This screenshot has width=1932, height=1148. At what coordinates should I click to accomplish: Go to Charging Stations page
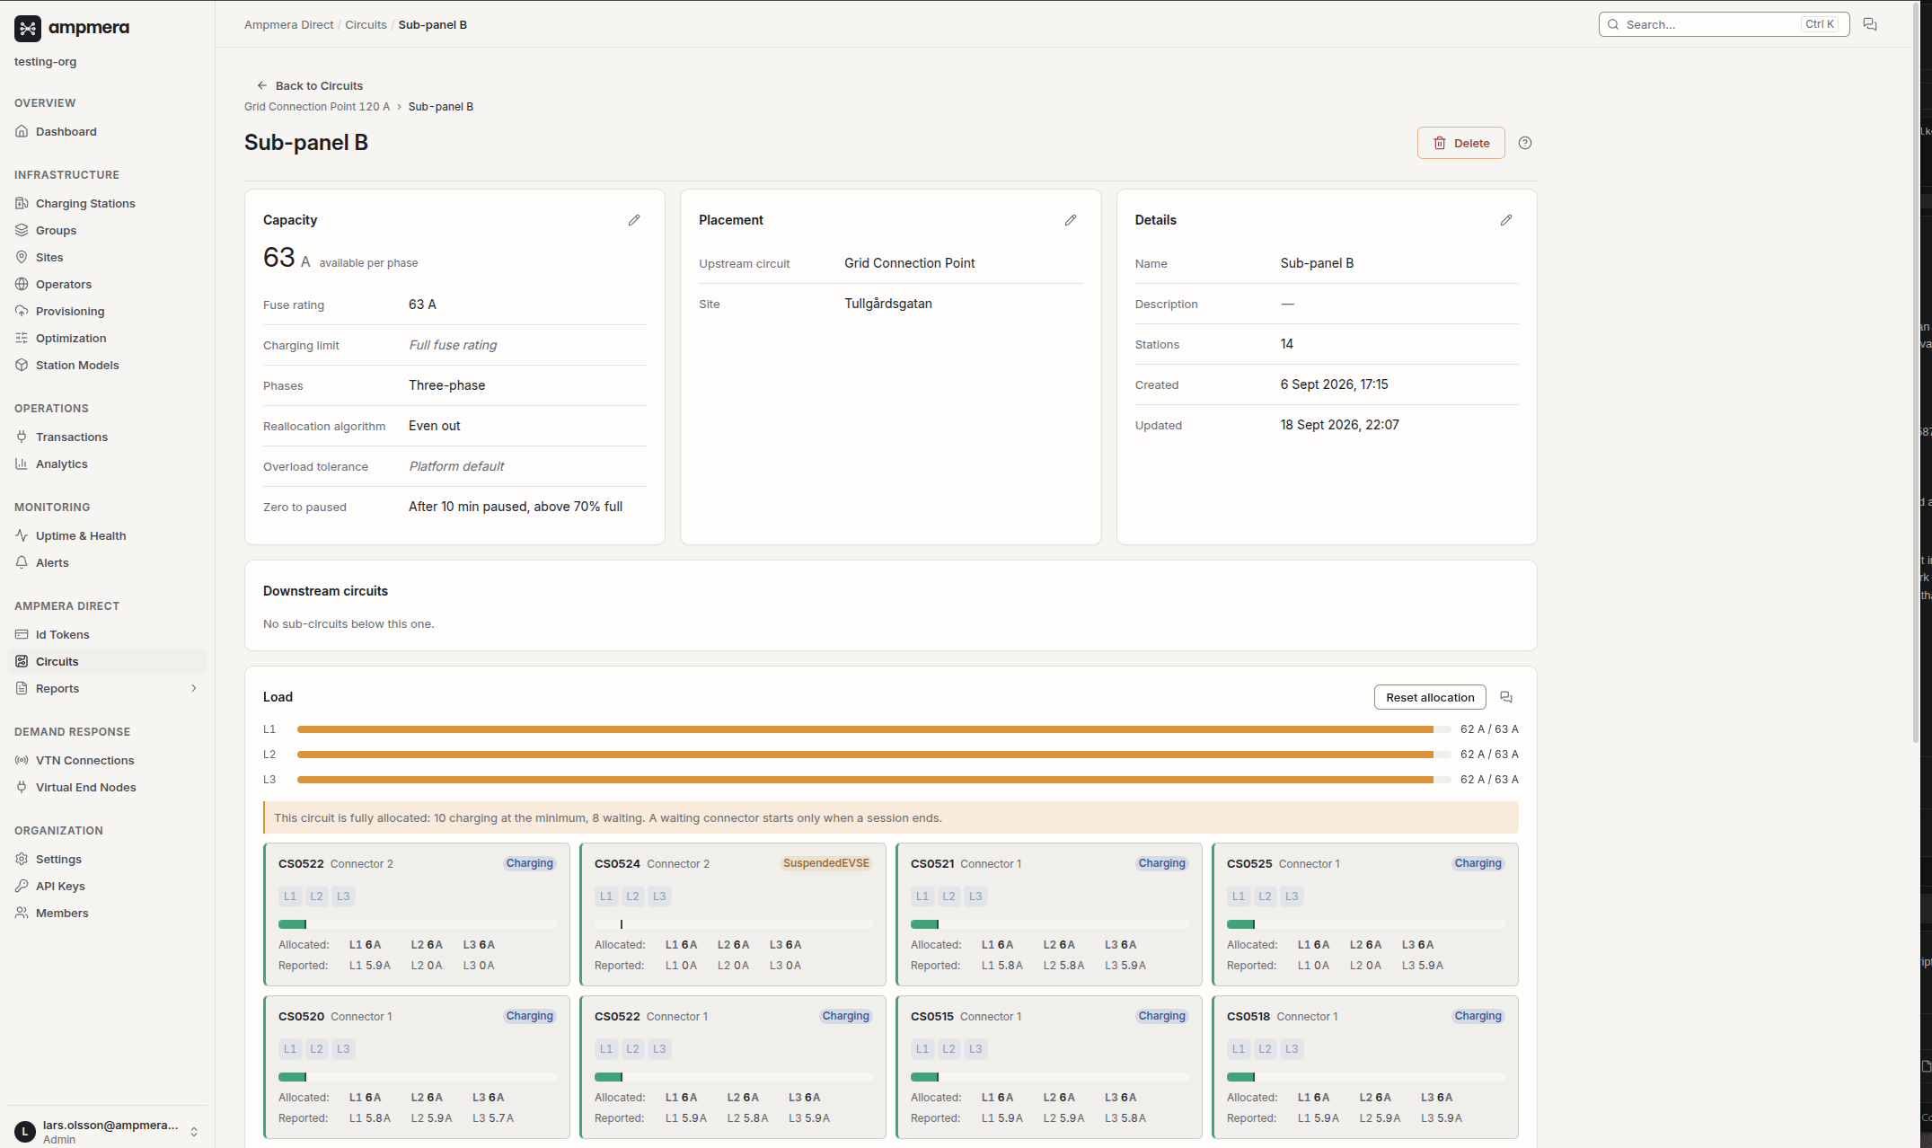[107, 203]
